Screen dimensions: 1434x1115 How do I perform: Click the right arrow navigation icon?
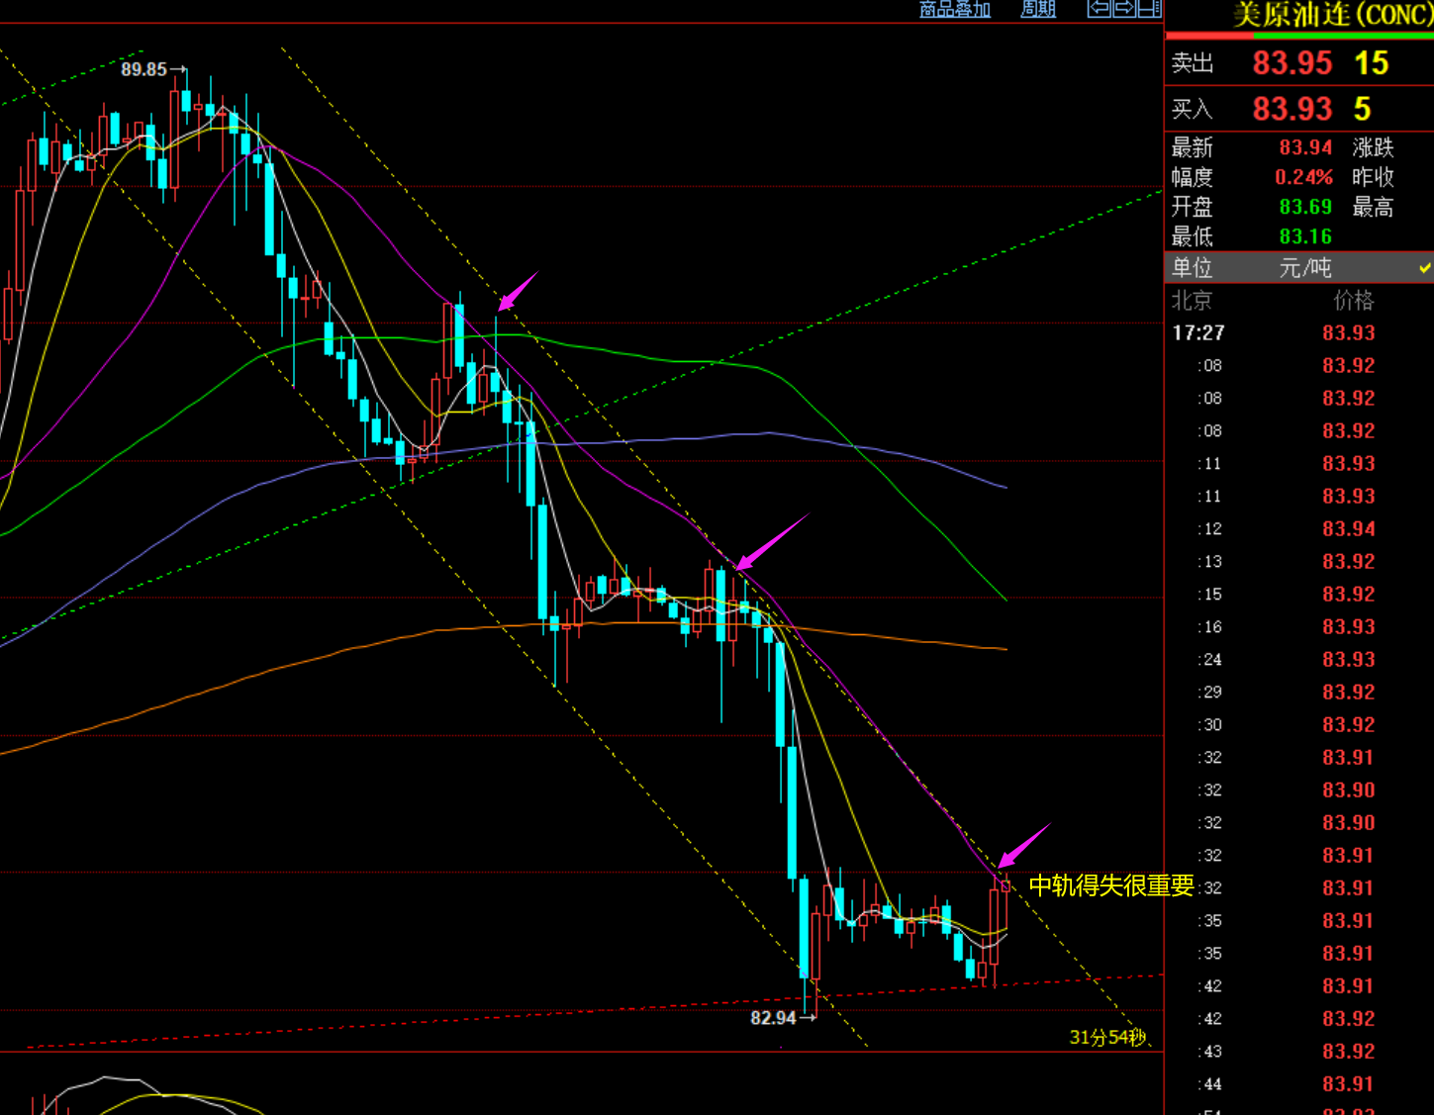point(1124,9)
